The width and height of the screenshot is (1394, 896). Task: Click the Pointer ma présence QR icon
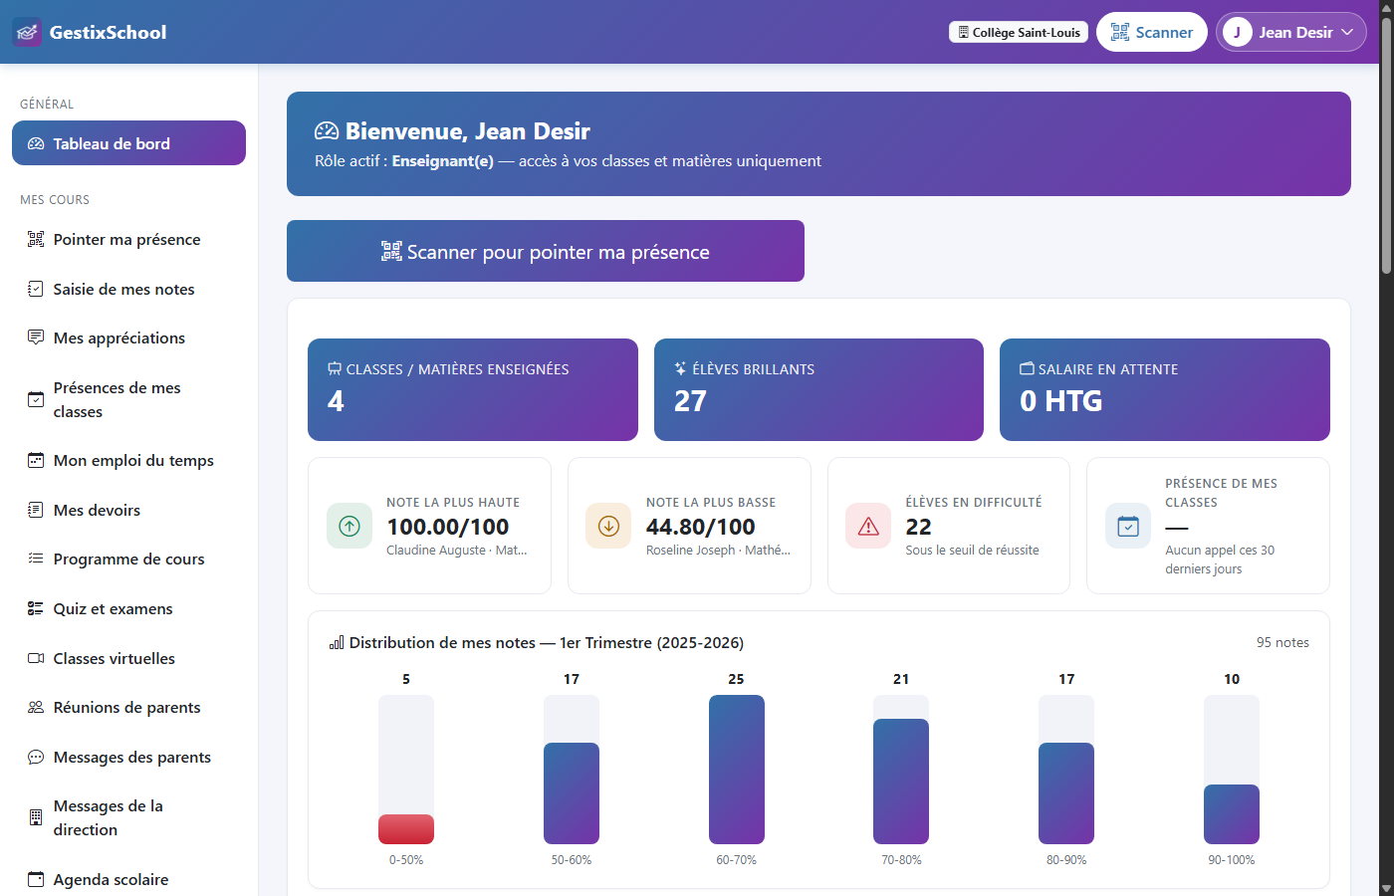36,239
